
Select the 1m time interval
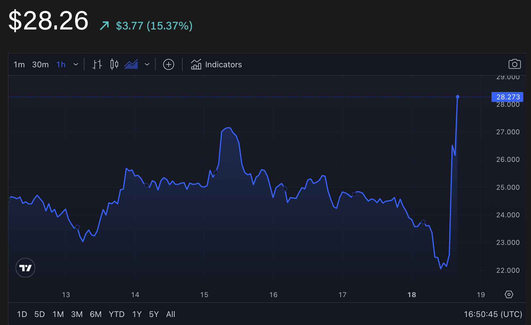pos(19,65)
